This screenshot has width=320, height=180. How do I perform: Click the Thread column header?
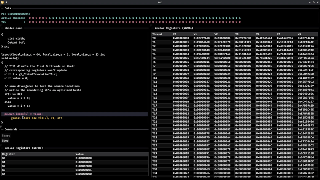157,34
